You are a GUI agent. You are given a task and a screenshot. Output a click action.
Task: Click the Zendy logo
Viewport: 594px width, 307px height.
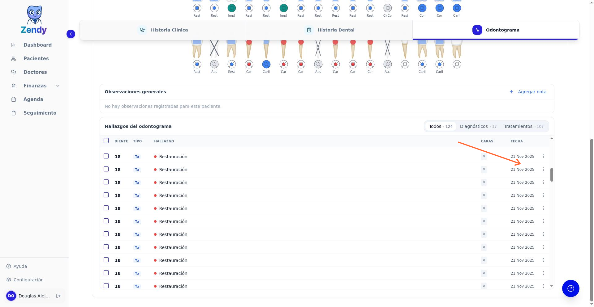[x=34, y=20]
